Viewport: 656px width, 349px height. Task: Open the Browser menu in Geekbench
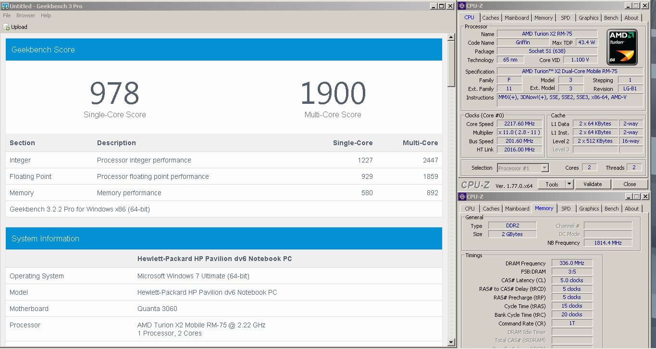(26, 15)
